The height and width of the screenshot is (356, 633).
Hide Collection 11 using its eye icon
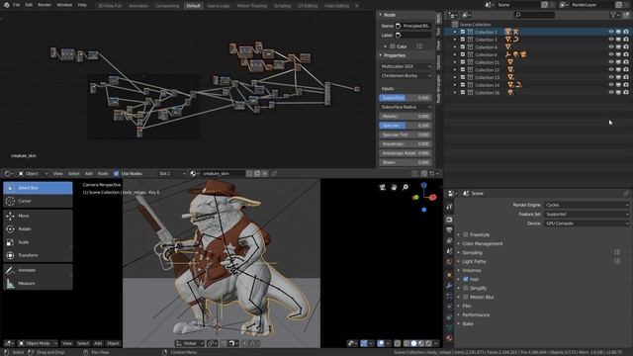611,62
